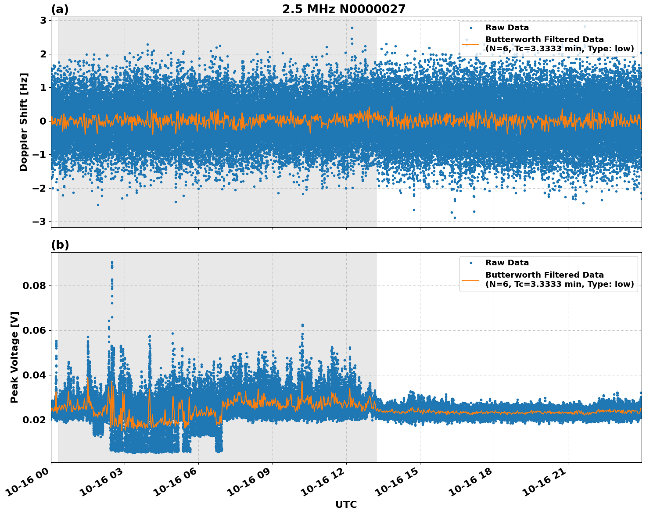646x514 pixels.
Task: Select the Raw Data label in the top legend
Action: pos(507,28)
